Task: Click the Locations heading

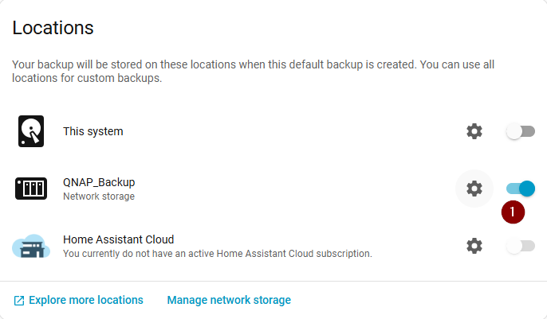Action: pyautogui.click(x=53, y=28)
